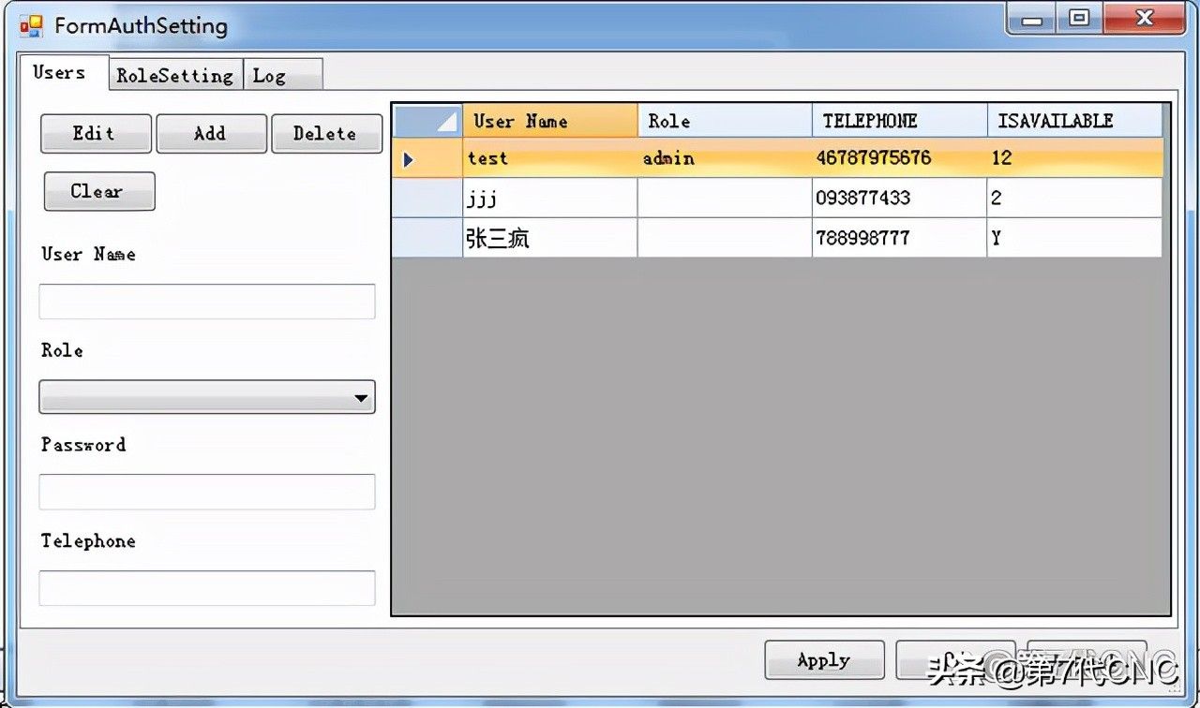Click the empty Role cell for jjj
This screenshot has width=1200, height=708.
[x=725, y=198]
